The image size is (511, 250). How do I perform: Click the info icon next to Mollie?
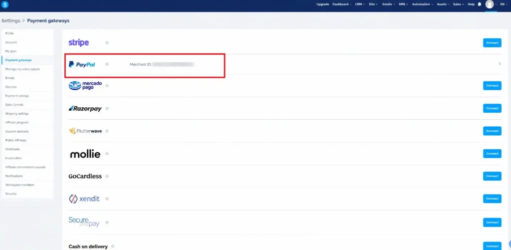click(x=107, y=154)
